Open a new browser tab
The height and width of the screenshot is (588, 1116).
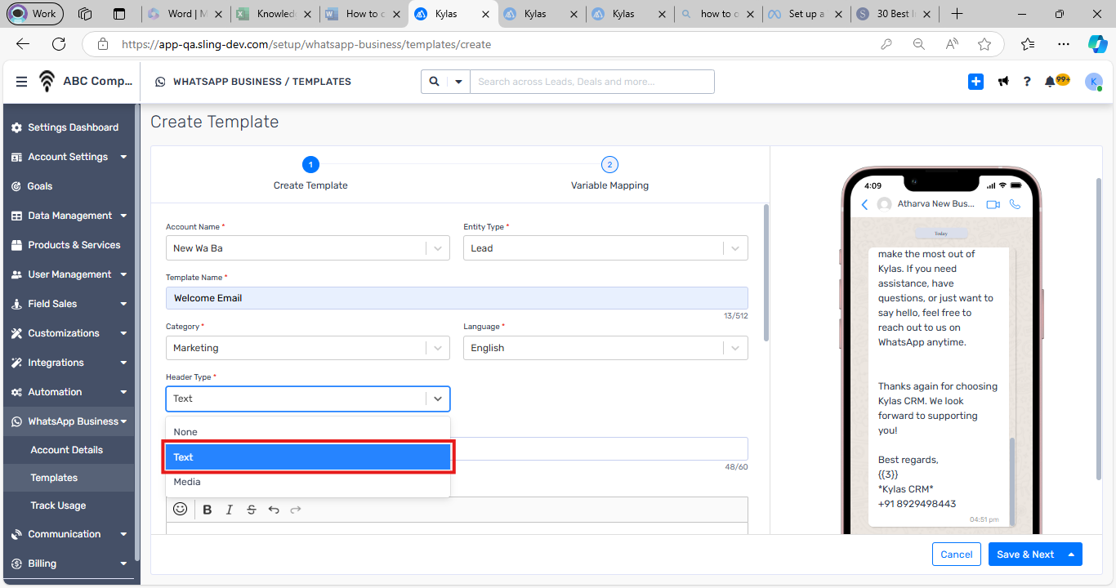click(x=958, y=14)
